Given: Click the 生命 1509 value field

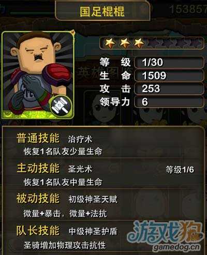Looking at the screenshot, I should (x=169, y=76).
